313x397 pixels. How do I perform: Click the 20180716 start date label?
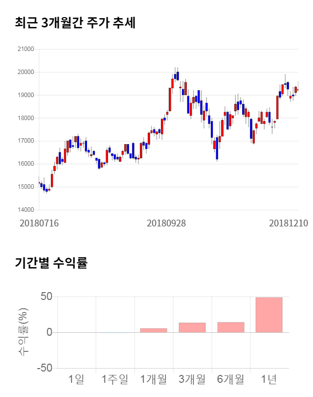pos(39,223)
